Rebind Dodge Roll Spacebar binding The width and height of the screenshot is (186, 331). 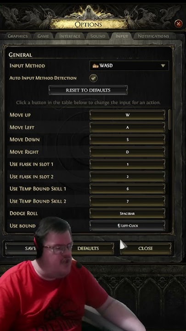(127, 213)
